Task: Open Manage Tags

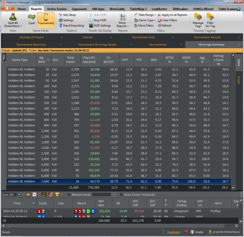Action: tap(198, 20)
